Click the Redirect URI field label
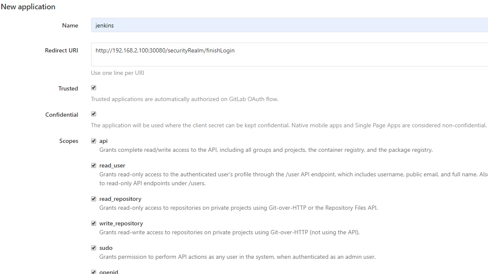This screenshot has height=274, width=488. pos(61,50)
